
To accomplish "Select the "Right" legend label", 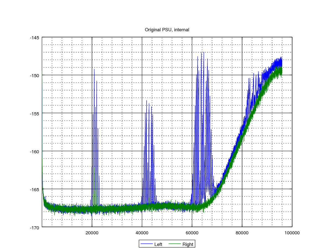I will point(188,244).
